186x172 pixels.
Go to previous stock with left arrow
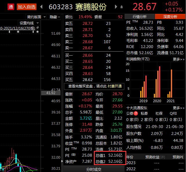pyautogui.click(x=41, y=7)
